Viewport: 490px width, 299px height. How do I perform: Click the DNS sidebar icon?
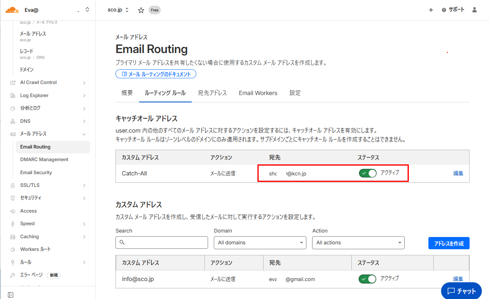[x=13, y=121]
